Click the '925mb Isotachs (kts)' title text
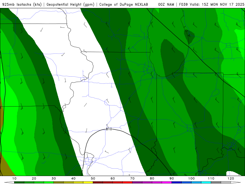Image resolution: width=245 pixels, height=184 pixels. click(x=22, y=4)
